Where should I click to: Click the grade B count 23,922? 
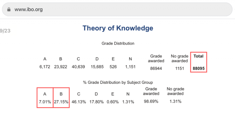click(x=61, y=67)
